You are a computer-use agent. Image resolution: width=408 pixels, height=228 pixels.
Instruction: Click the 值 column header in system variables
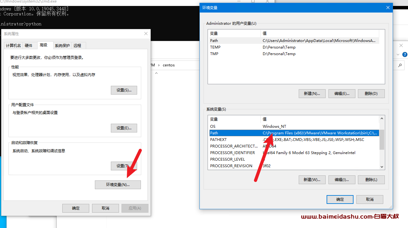[x=320, y=119]
